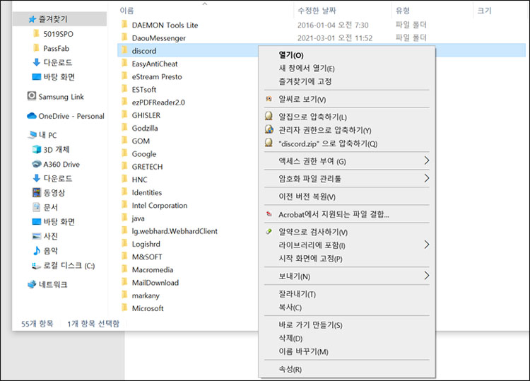Expand the 라이브러리에 포함 submenu arrow
The width and height of the screenshot is (530, 381).
[427, 245]
